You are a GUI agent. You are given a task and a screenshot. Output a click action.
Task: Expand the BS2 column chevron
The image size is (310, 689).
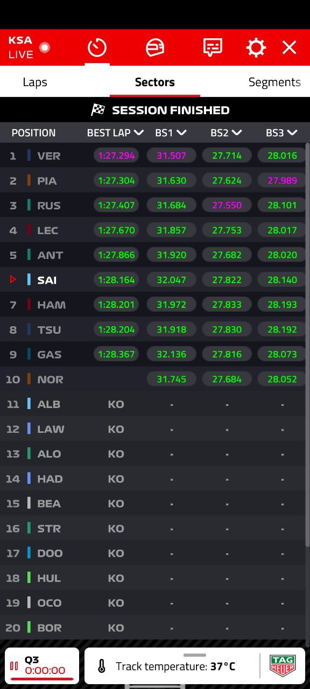coord(237,132)
